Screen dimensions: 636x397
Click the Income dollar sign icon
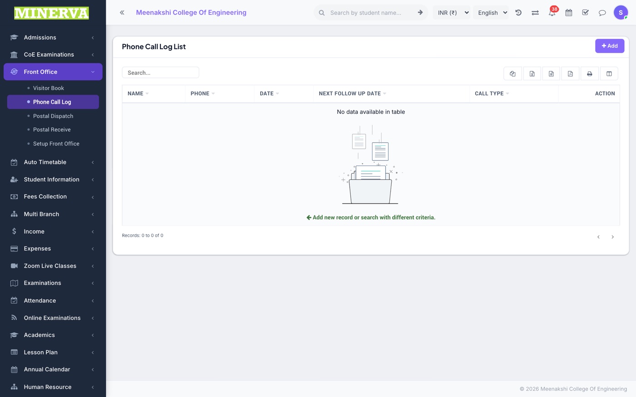coord(14,231)
